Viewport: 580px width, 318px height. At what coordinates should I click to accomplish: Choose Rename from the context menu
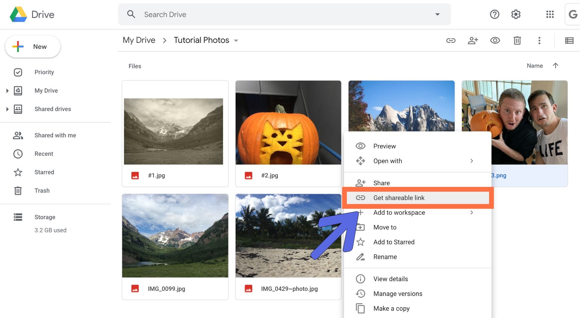click(385, 257)
